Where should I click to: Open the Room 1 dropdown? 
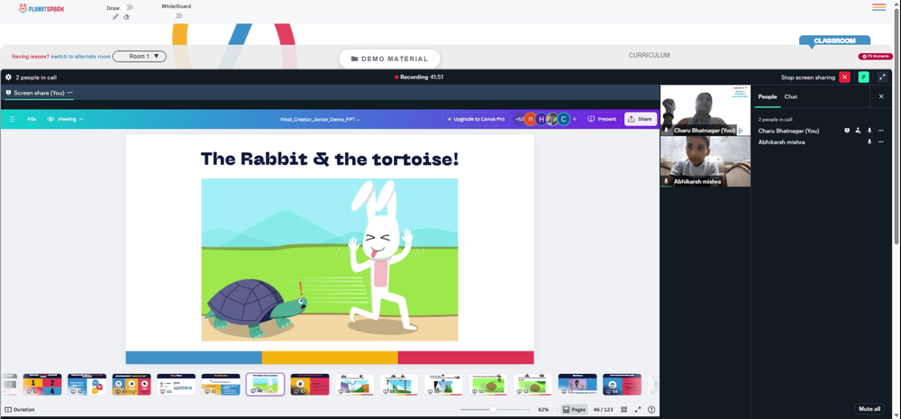click(139, 57)
